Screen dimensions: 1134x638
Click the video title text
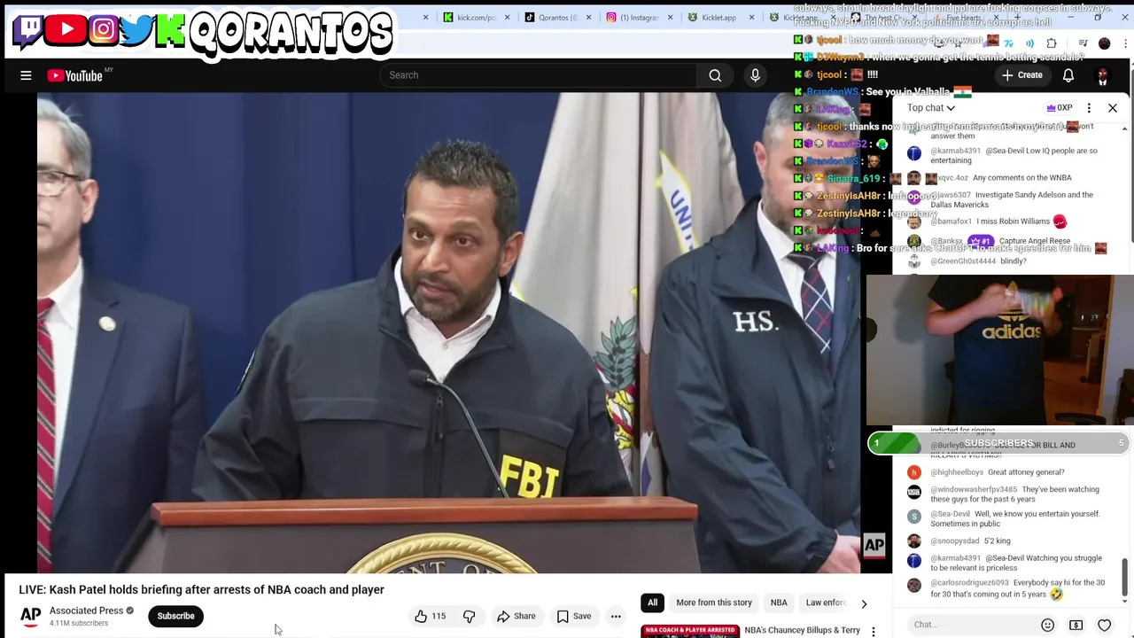(201, 589)
